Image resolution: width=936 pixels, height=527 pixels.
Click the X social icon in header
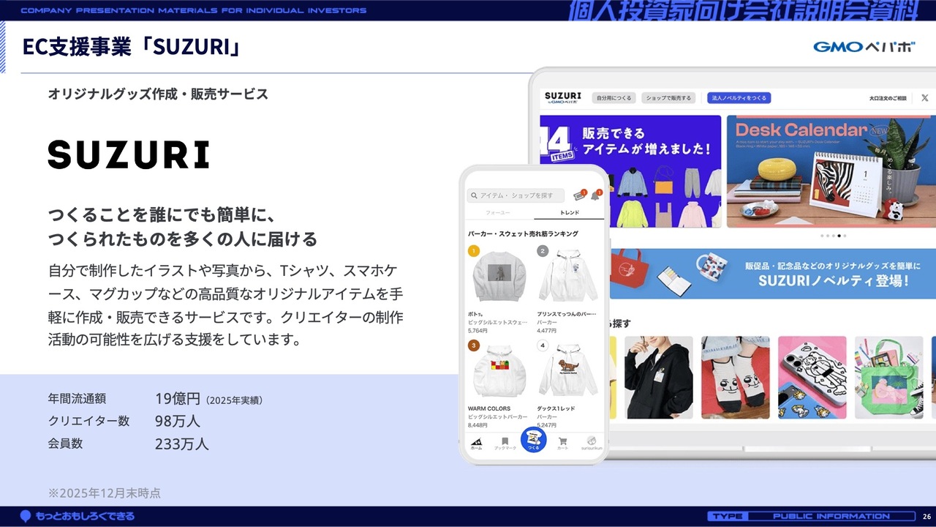924,97
